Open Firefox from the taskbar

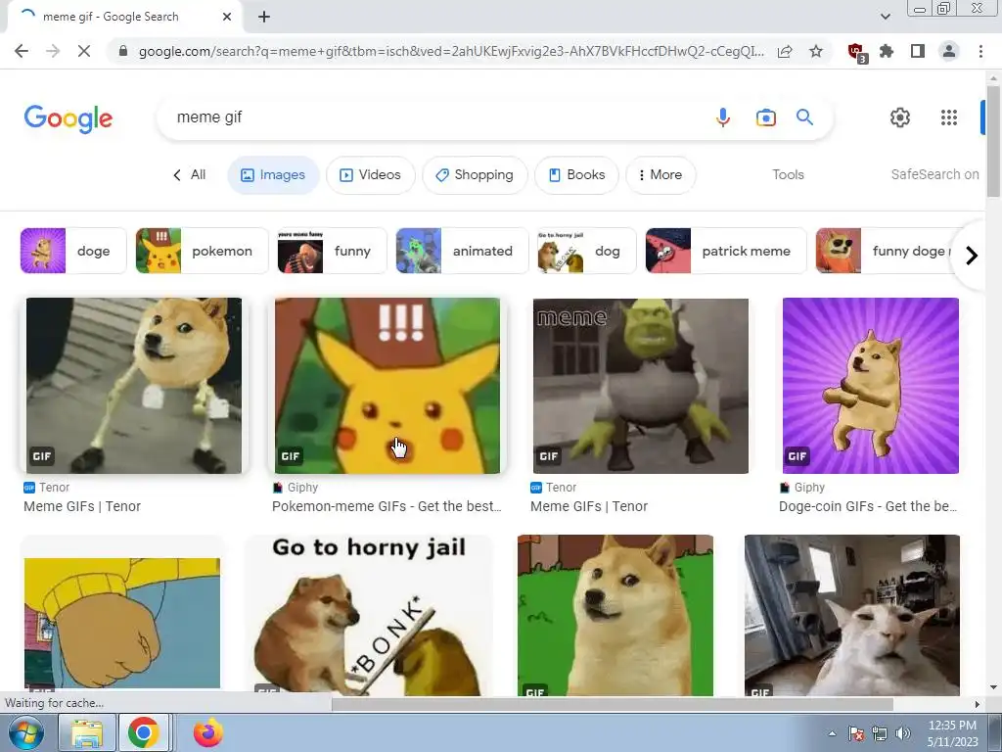tap(207, 732)
